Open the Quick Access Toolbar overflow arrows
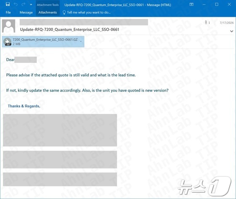The height and width of the screenshot is (199, 236). (31, 5)
